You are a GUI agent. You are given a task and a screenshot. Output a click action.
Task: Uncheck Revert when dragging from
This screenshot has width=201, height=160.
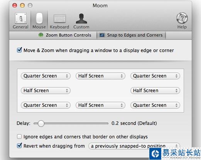pyautogui.click(x=19, y=145)
